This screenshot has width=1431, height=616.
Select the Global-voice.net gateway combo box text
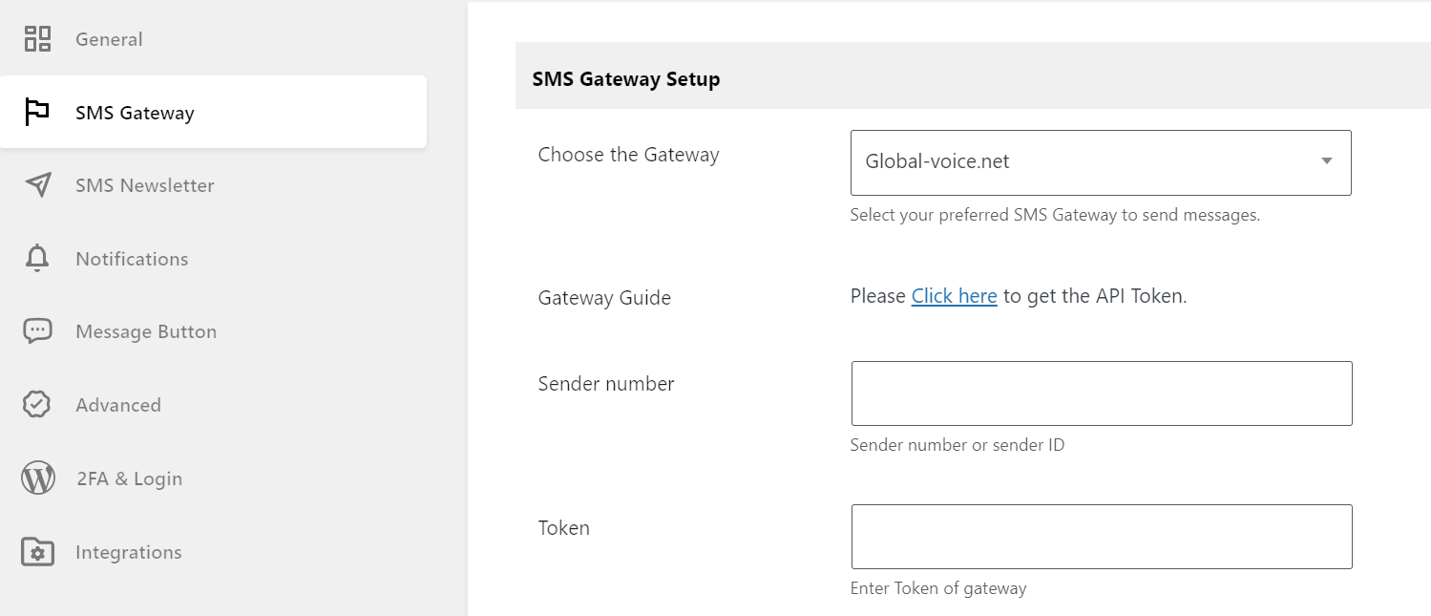point(937,161)
